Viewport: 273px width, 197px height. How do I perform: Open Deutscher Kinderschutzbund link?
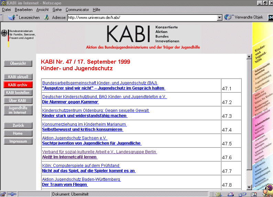coord(105,96)
